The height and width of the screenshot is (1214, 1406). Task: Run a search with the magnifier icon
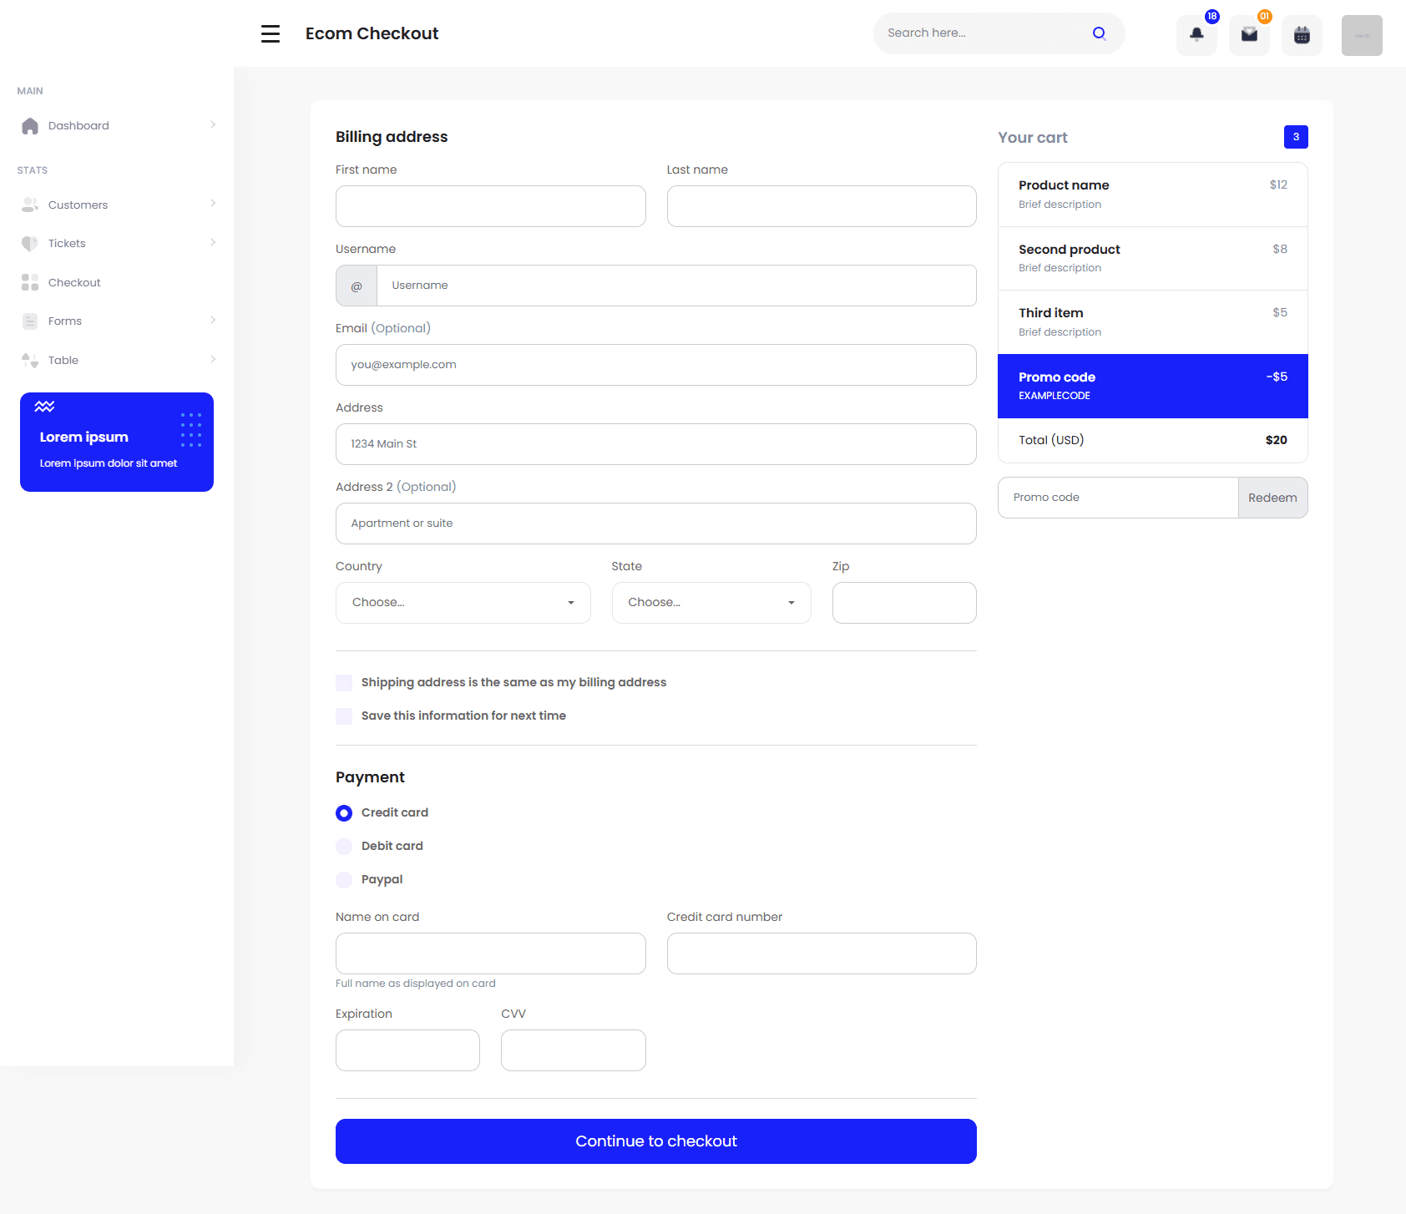[x=1099, y=33]
